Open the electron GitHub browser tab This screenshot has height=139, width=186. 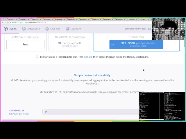tap(47, 19)
